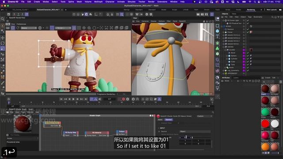This screenshot has width=283, height=159.
Task: Expand the UPPERBODY object
Action: [223, 73]
